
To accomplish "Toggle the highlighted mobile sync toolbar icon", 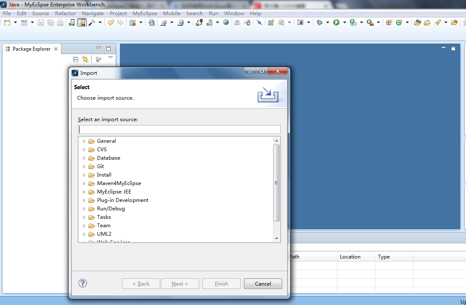I will point(82,22).
